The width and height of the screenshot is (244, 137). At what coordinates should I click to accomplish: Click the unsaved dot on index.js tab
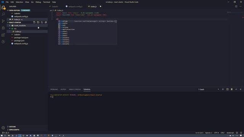click(101, 6)
